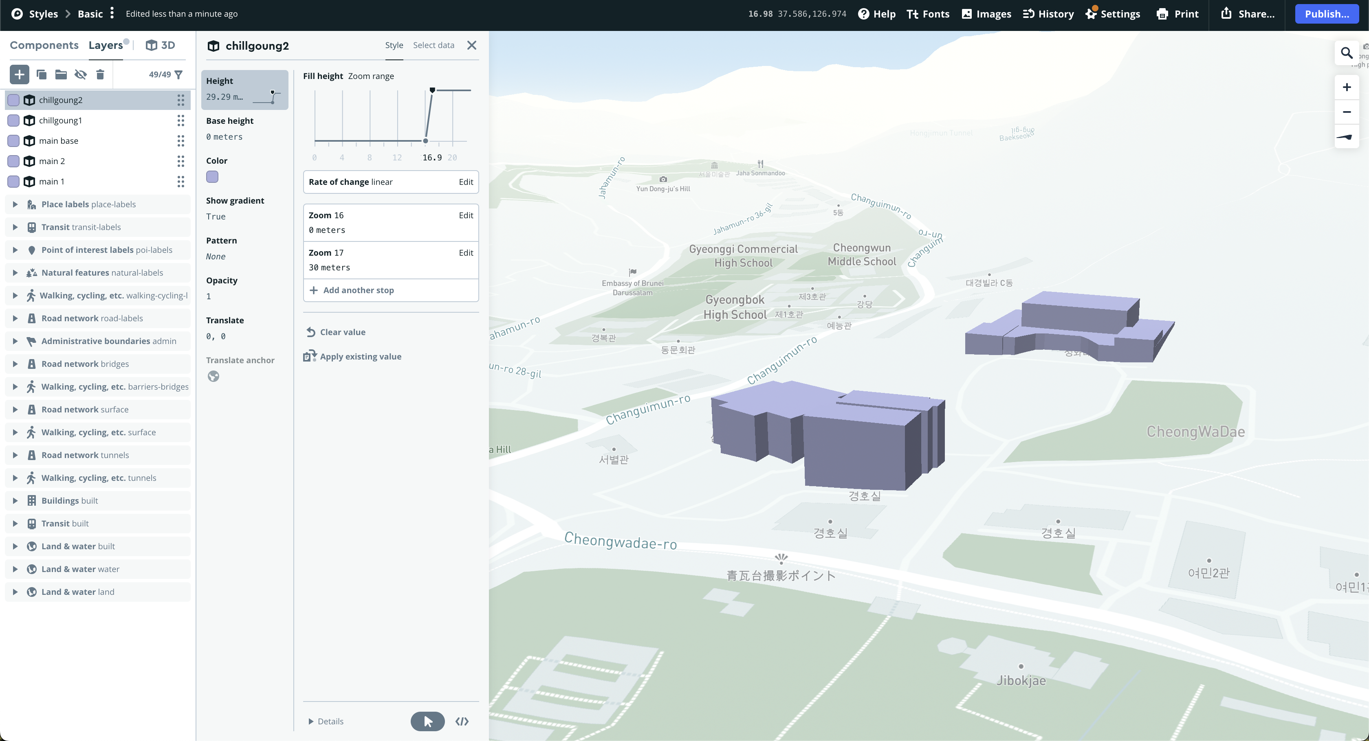Click the add new layer plus button
Viewport: 1369px width, 741px height.
(x=19, y=75)
